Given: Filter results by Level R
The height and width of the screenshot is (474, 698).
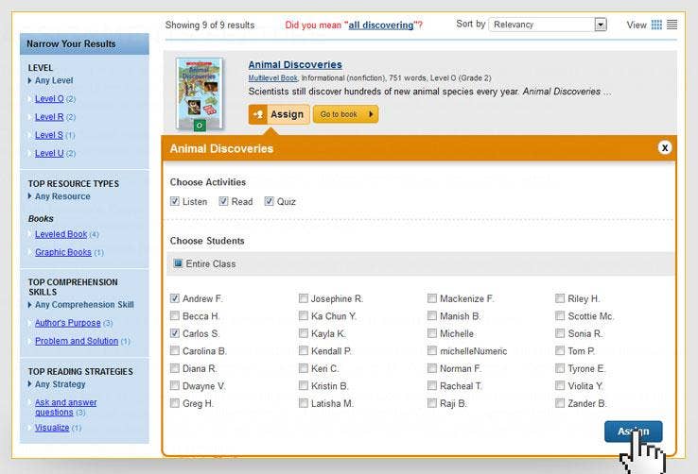Looking at the screenshot, I should point(49,117).
